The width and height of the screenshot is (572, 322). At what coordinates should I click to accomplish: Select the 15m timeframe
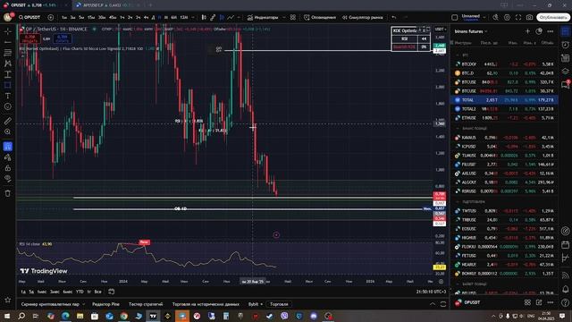pos(91,17)
